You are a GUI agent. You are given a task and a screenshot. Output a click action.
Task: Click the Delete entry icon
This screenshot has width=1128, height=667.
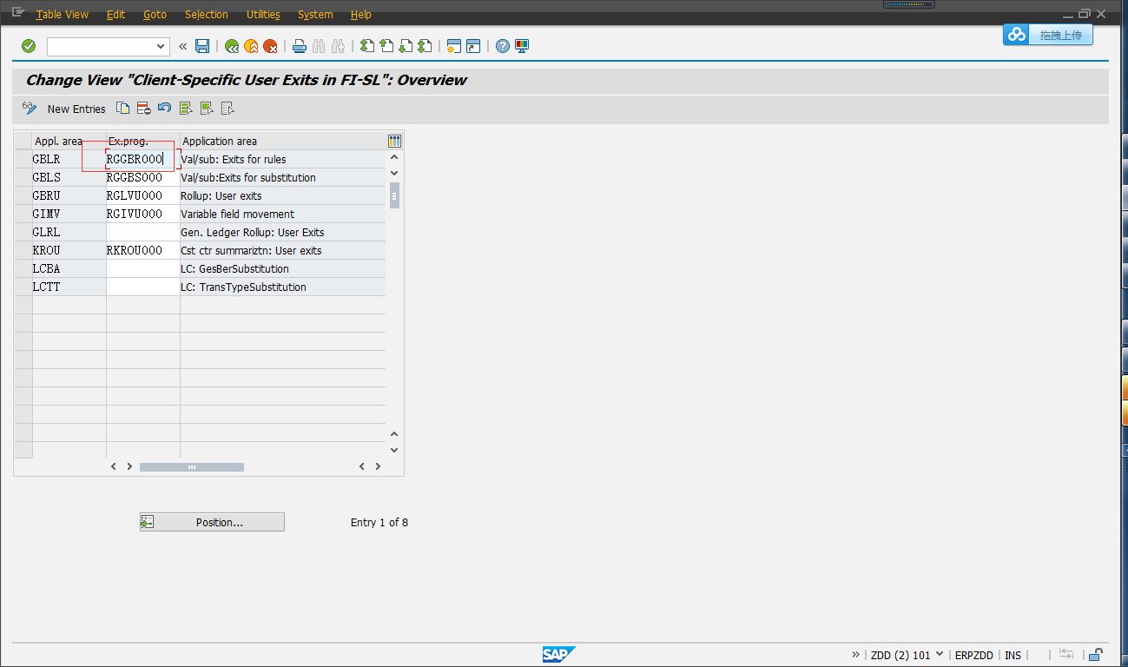(x=142, y=108)
